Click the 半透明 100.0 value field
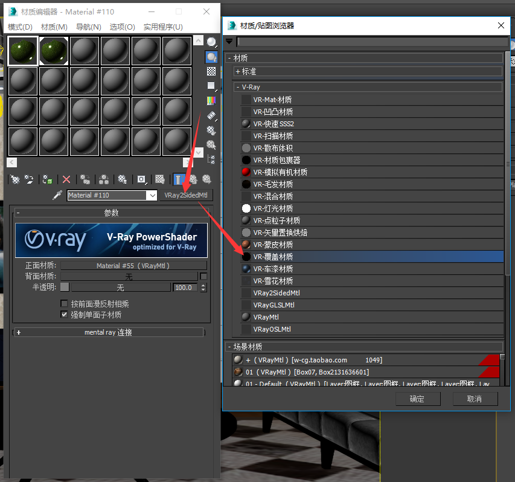The height and width of the screenshot is (482, 515). [x=185, y=288]
